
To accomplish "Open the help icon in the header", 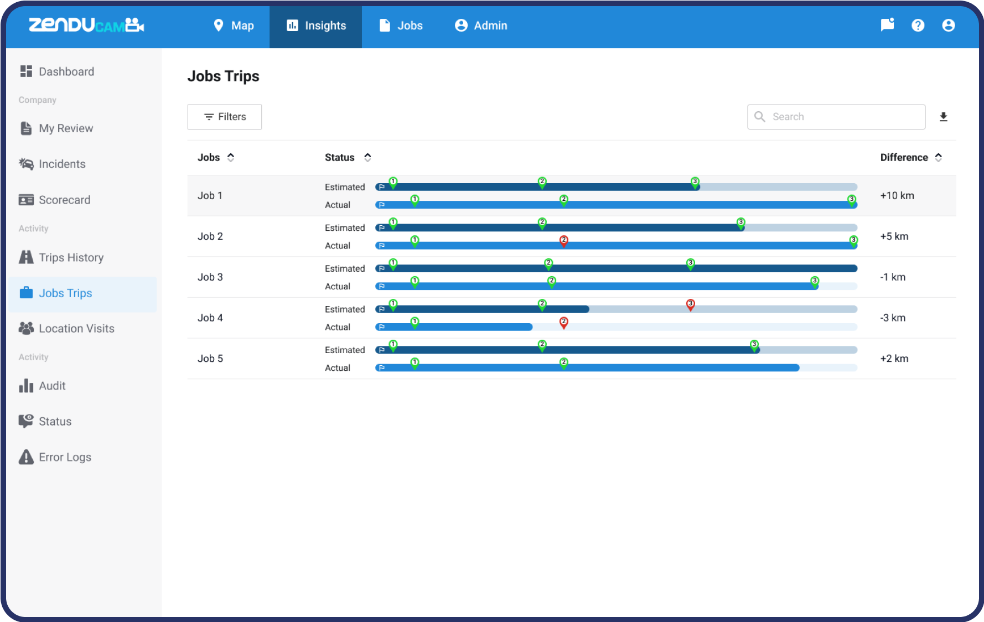I will pos(918,25).
